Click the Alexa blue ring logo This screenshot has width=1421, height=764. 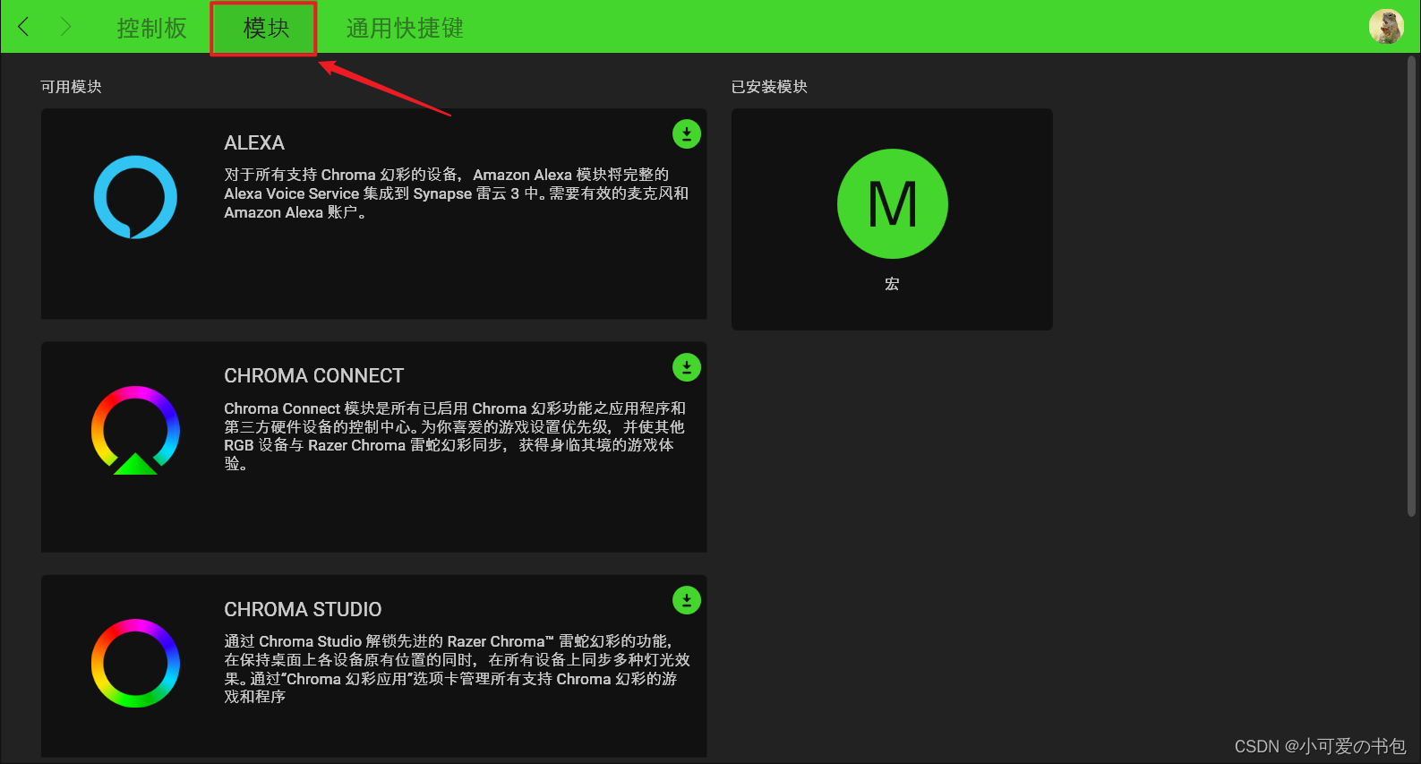tap(135, 197)
